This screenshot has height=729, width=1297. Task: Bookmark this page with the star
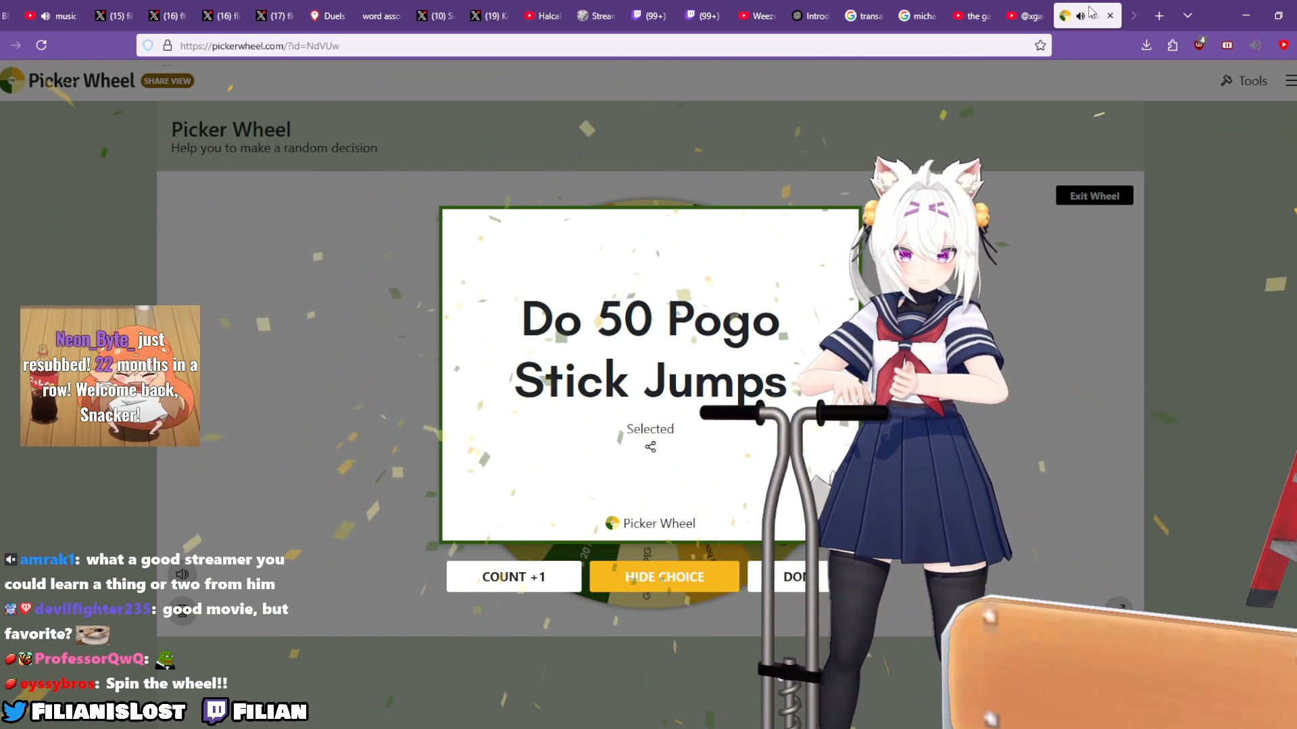[1040, 45]
